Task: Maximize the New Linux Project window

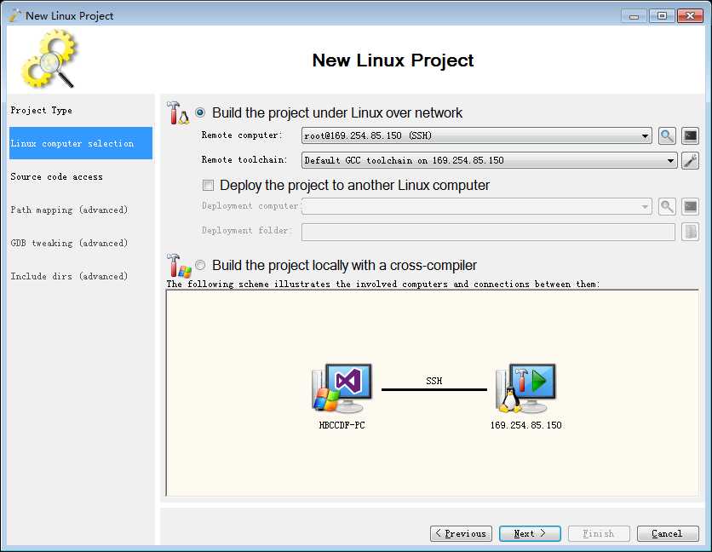Action: (x=662, y=16)
